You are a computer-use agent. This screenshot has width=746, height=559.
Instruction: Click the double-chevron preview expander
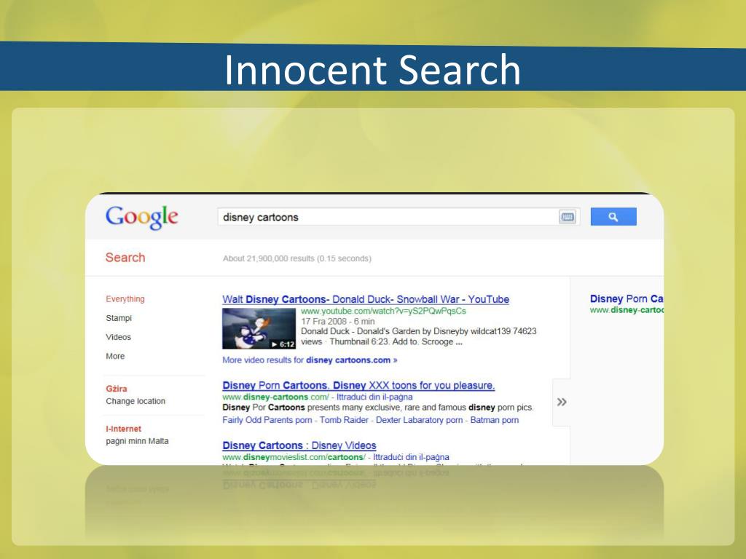coord(562,402)
